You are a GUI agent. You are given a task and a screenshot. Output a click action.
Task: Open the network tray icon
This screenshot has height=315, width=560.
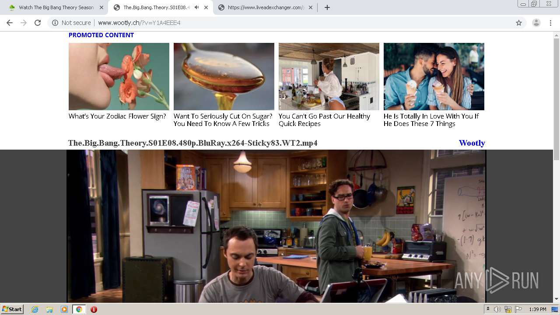pos(508,309)
